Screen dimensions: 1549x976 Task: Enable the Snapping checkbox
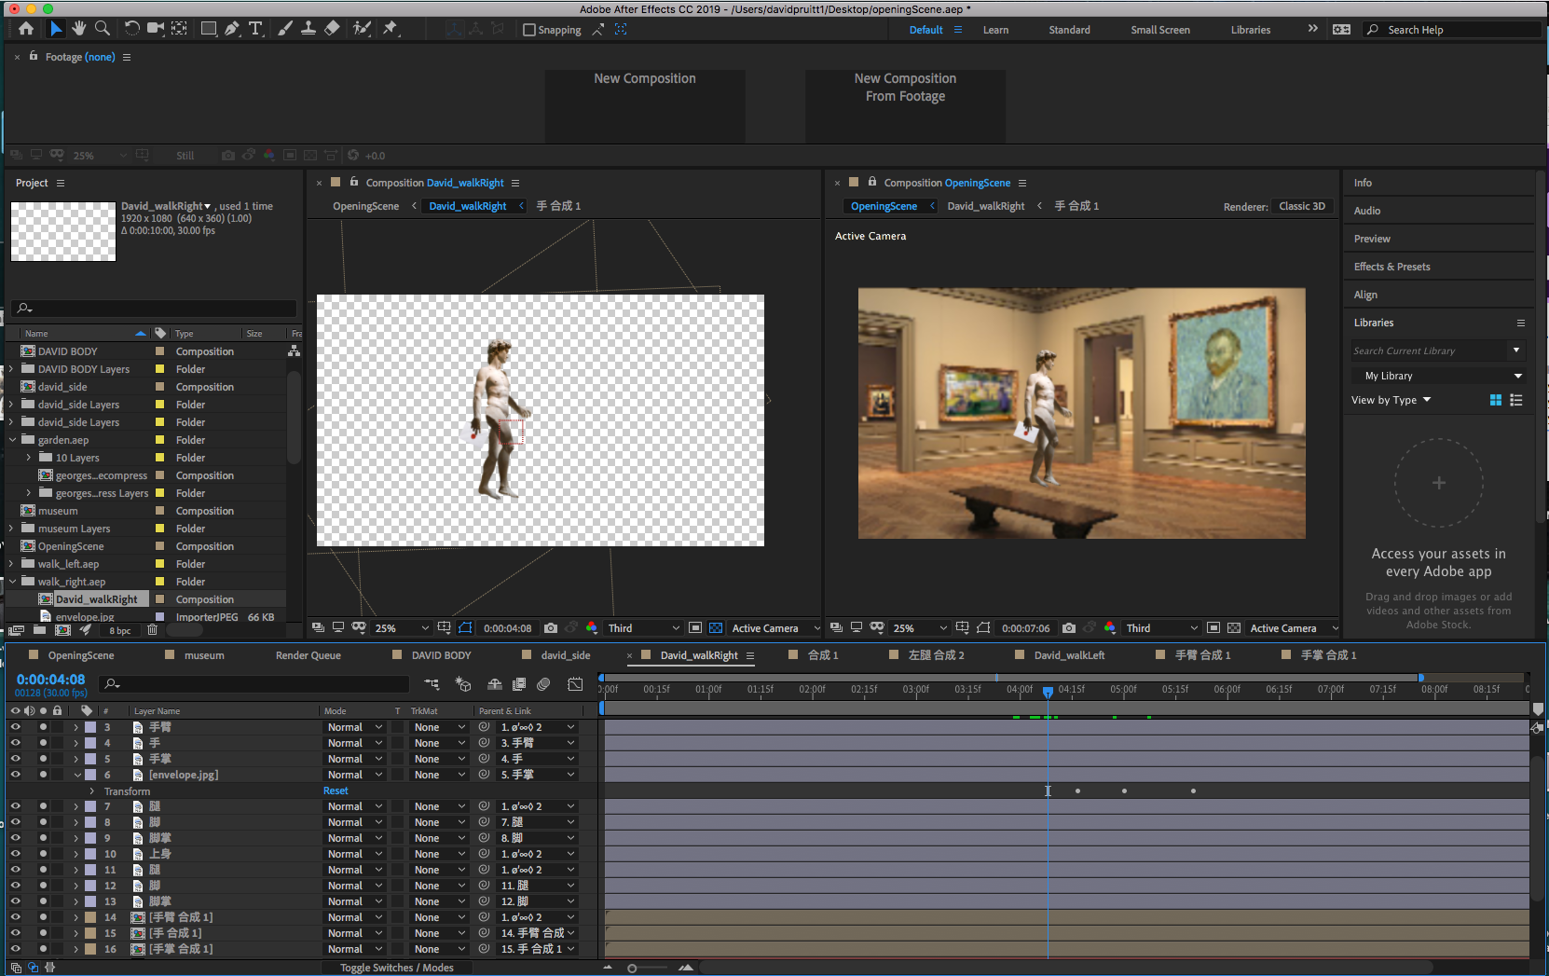pos(529,30)
